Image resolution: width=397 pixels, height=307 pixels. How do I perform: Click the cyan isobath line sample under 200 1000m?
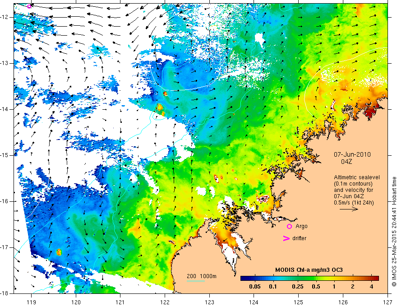pyautogui.click(x=196, y=281)
